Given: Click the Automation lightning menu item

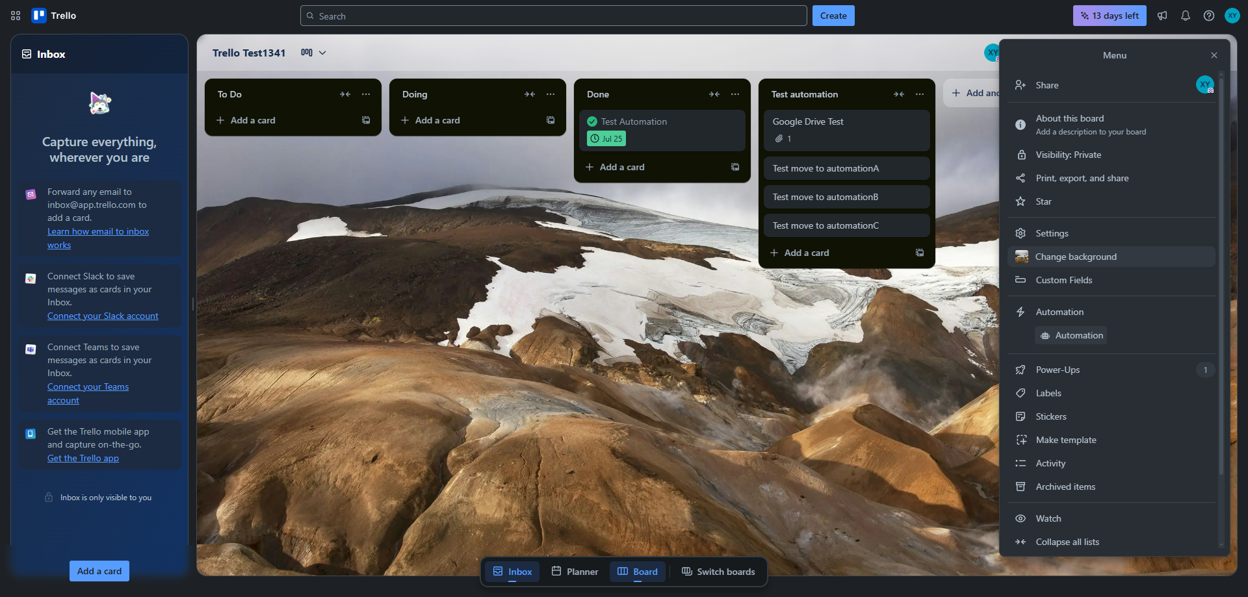Looking at the screenshot, I should 1111,312.
